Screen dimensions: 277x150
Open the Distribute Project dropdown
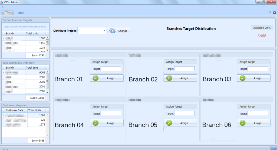[104, 31]
